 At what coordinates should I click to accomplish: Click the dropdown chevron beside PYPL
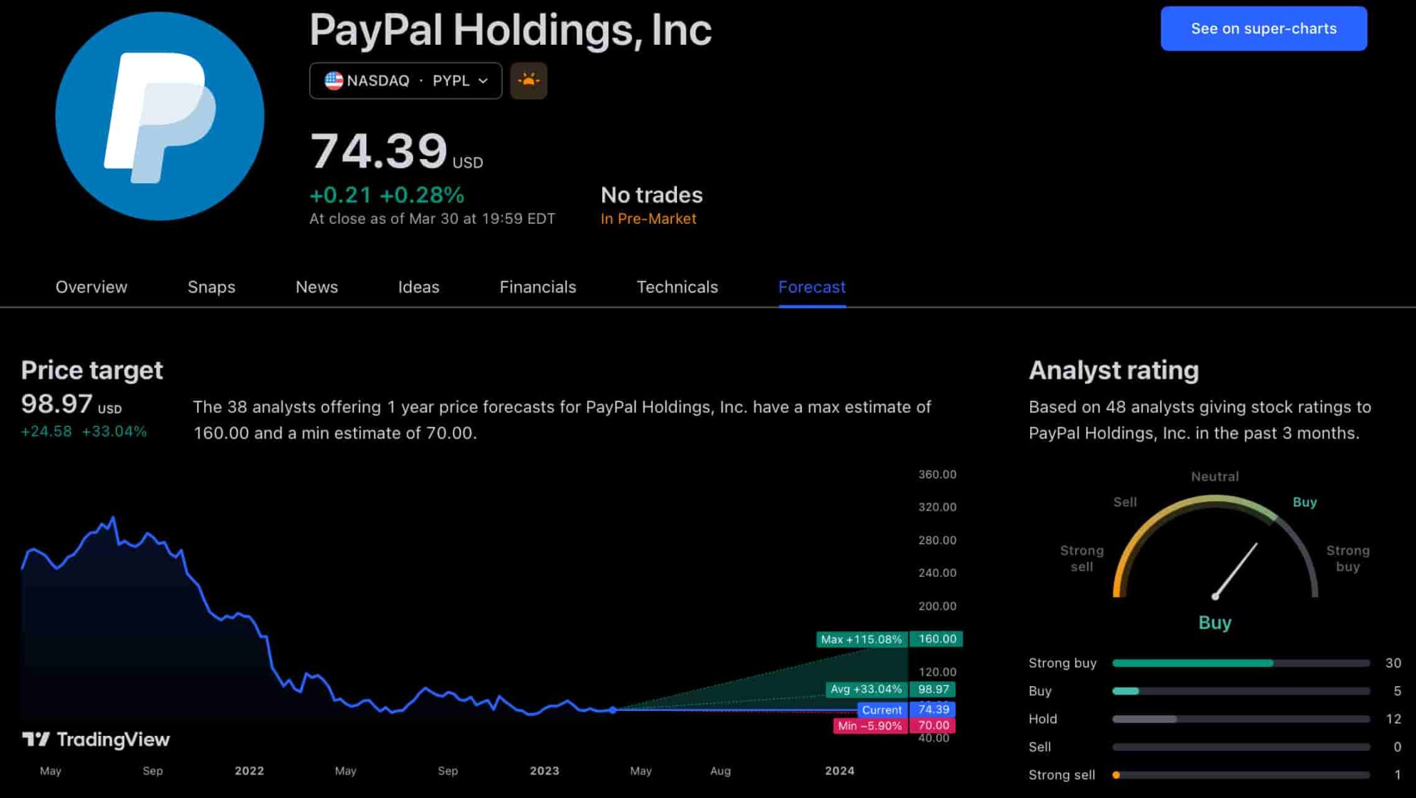click(x=483, y=81)
